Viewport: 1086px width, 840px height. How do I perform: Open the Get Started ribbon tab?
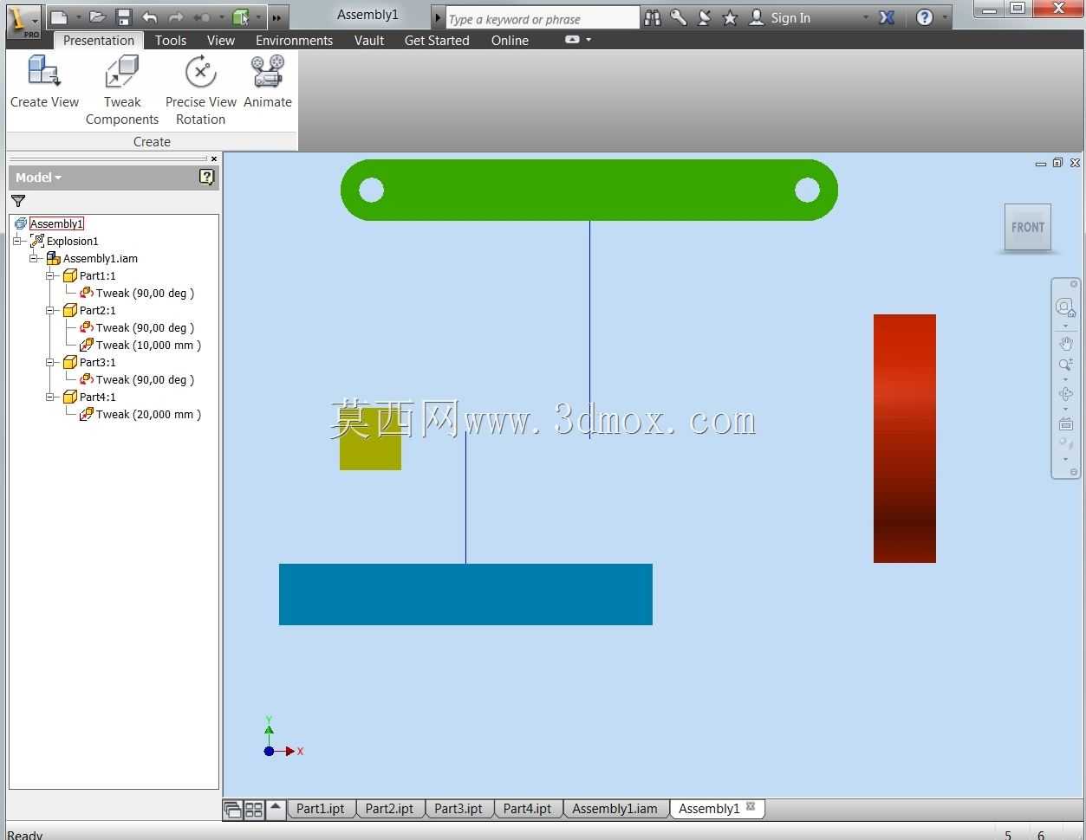coord(437,40)
